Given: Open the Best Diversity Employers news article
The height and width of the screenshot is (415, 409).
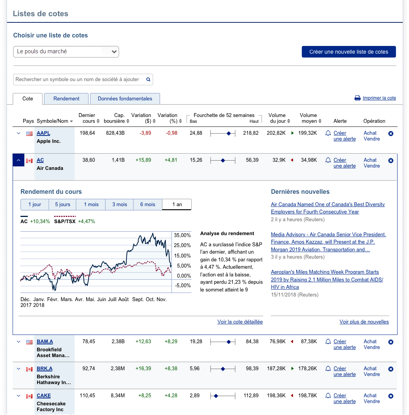Looking at the screenshot, I should 327,208.
